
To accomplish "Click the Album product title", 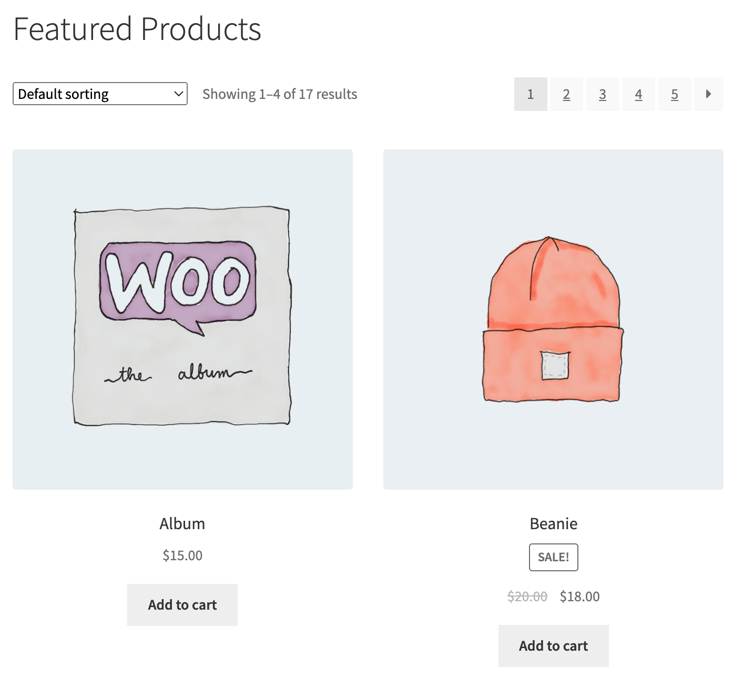I will pos(182,523).
